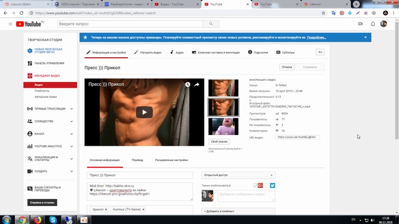The image size is (399, 224).
Task: Open the upload video camera icon
Action: click(x=360, y=24)
